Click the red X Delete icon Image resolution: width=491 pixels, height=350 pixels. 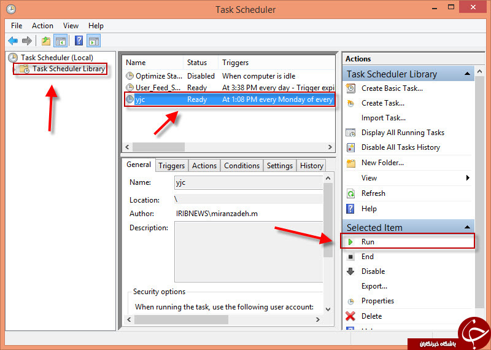[350, 316]
